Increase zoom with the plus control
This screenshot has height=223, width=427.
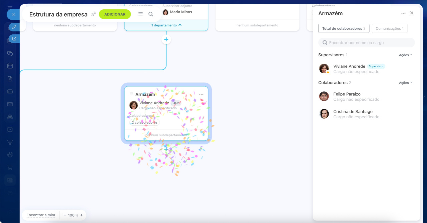coord(81,215)
